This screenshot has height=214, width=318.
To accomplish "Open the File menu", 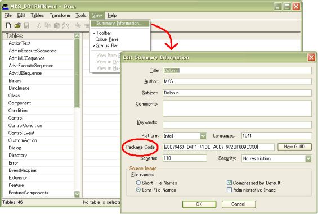I will (x=8, y=15).
